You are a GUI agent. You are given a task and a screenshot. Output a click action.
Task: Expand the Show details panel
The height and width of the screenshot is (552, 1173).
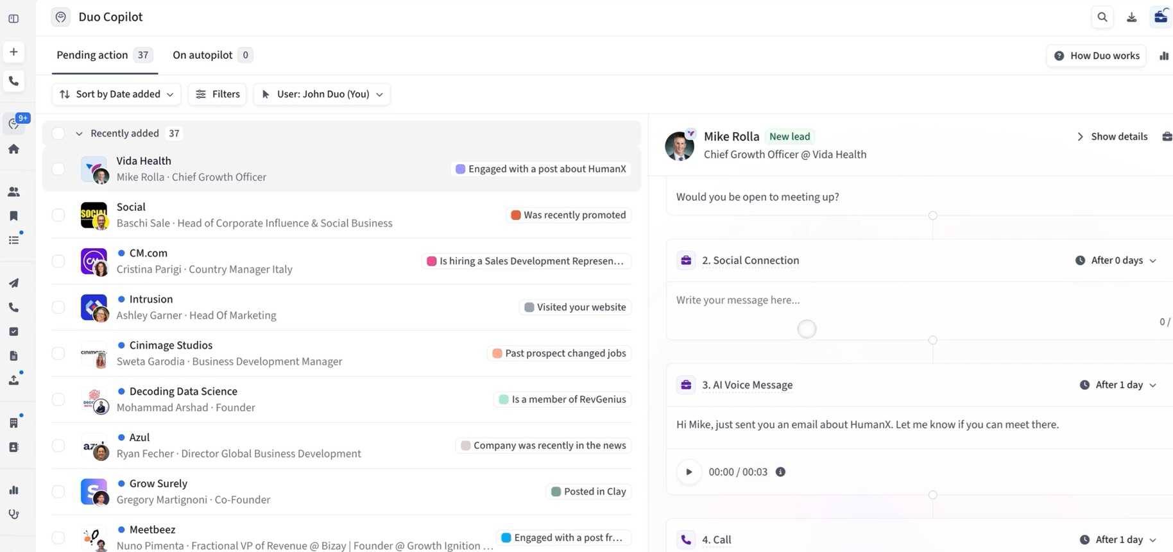tap(1112, 137)
